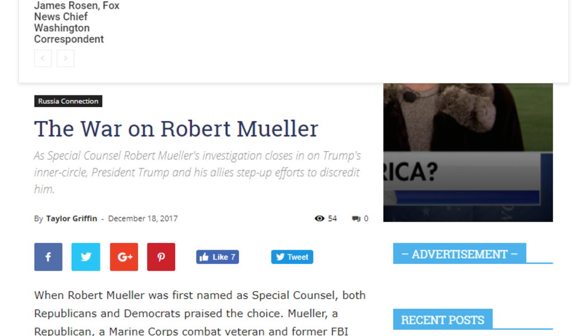Share via blue Twitter square icon
This screenshot has width=581, height=336.
pyautogui.click(x=85, y=257)
